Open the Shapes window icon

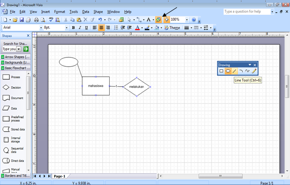coord(121,20)
